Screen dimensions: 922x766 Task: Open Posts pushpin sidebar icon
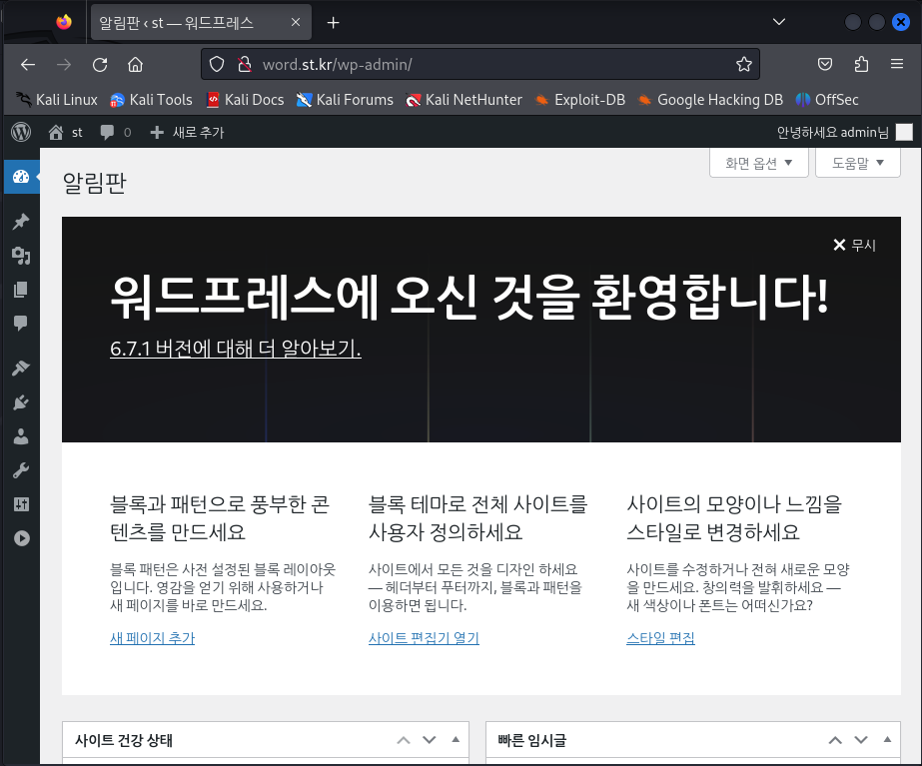21,222
